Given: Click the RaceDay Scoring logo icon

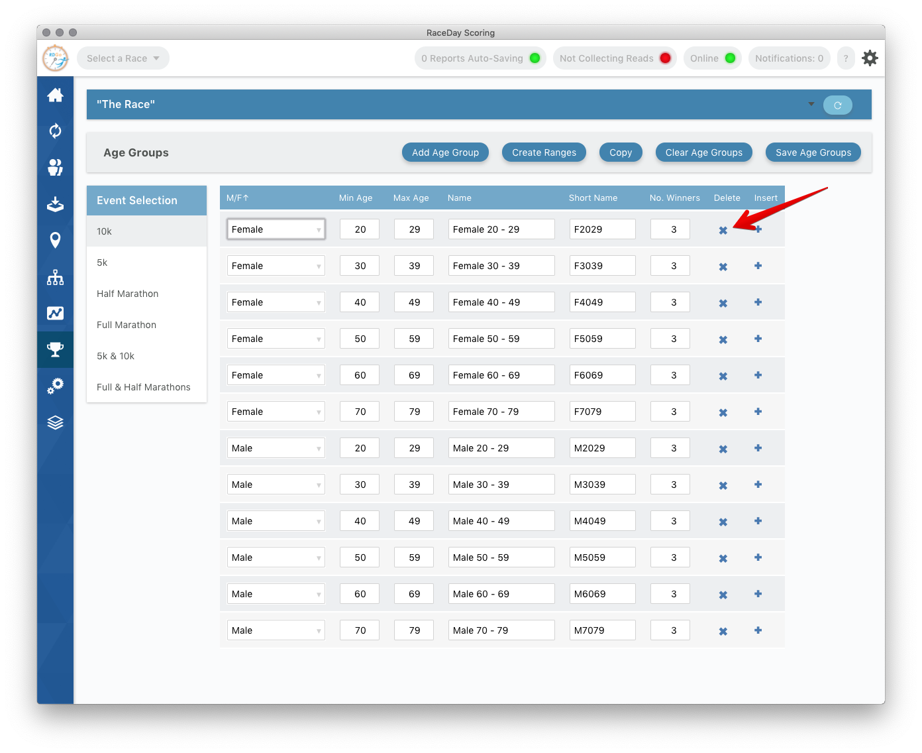Looking at the screenshot, I should (x=56, y=58).
